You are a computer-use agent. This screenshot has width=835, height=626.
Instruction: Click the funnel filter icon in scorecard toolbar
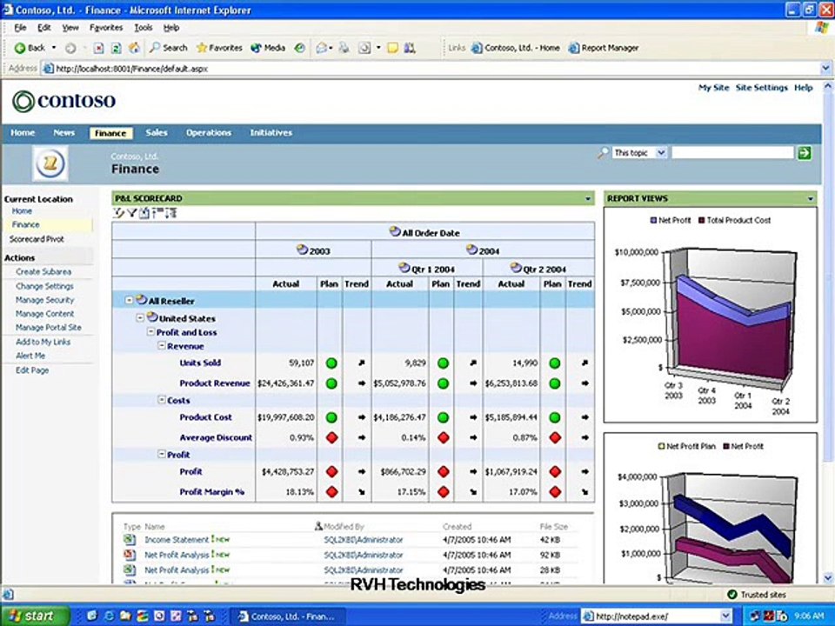131,214
